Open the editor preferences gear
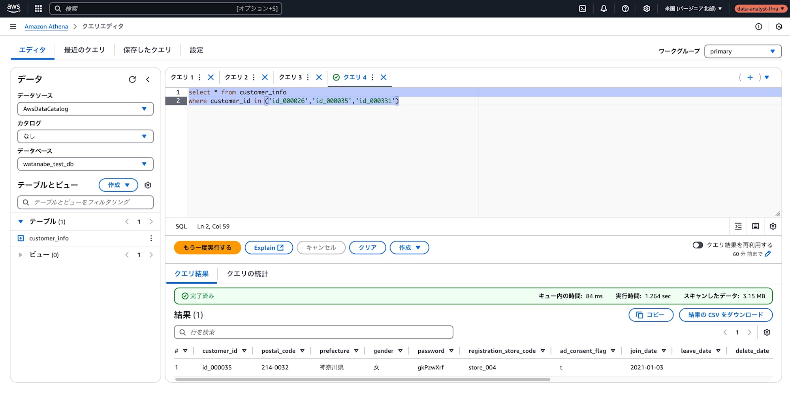The height and width of the screenshot is (397, 790). pos(773,226)
